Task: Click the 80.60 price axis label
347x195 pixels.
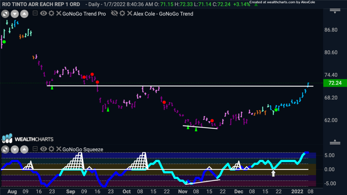Action: [331, 52]
